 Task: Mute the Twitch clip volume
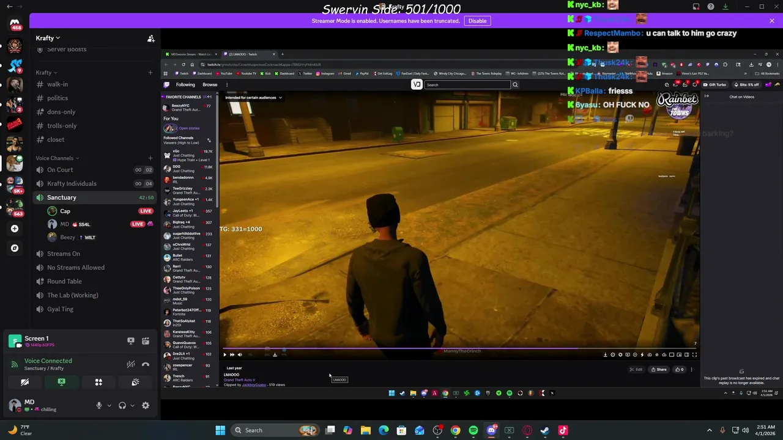239,354
